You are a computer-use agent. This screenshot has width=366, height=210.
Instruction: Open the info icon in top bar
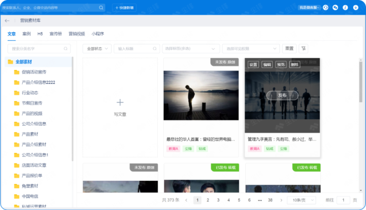[x=345, y=7]
